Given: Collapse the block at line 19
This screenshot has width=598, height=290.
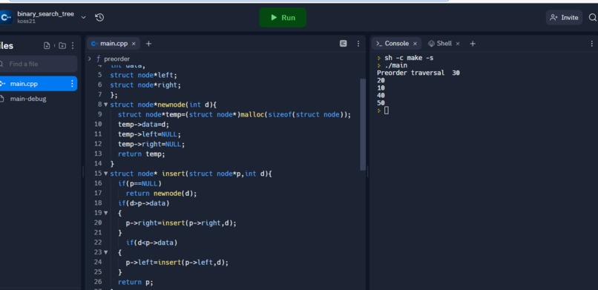Looking at the screenshot, I should (x=106, y=213).
